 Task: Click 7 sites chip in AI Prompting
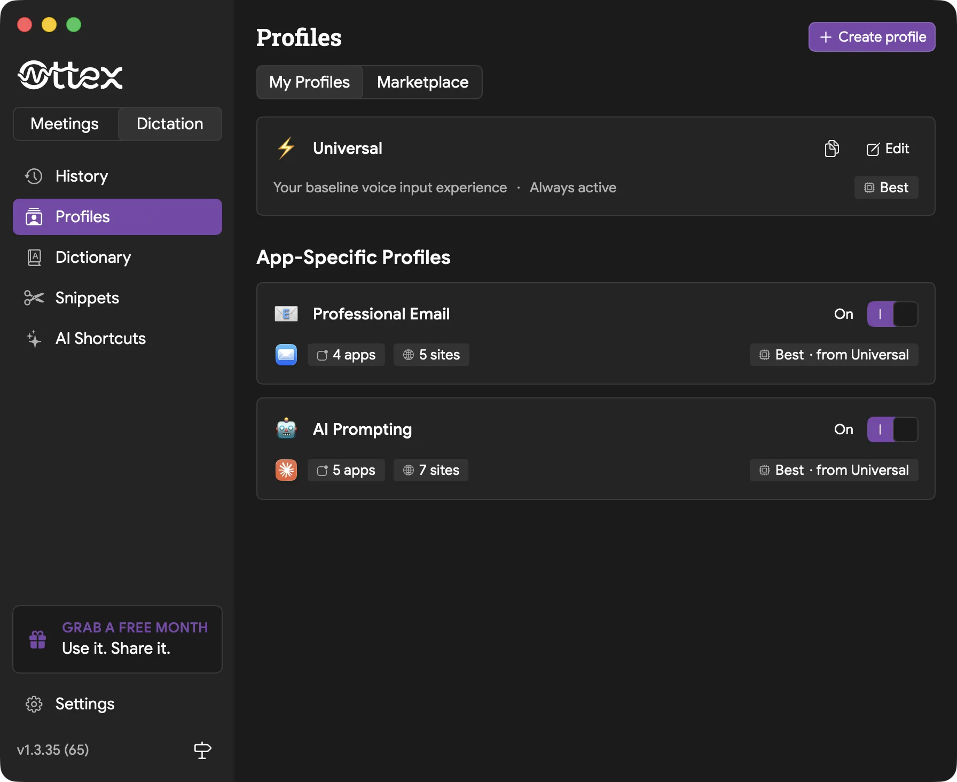(431, 470)
